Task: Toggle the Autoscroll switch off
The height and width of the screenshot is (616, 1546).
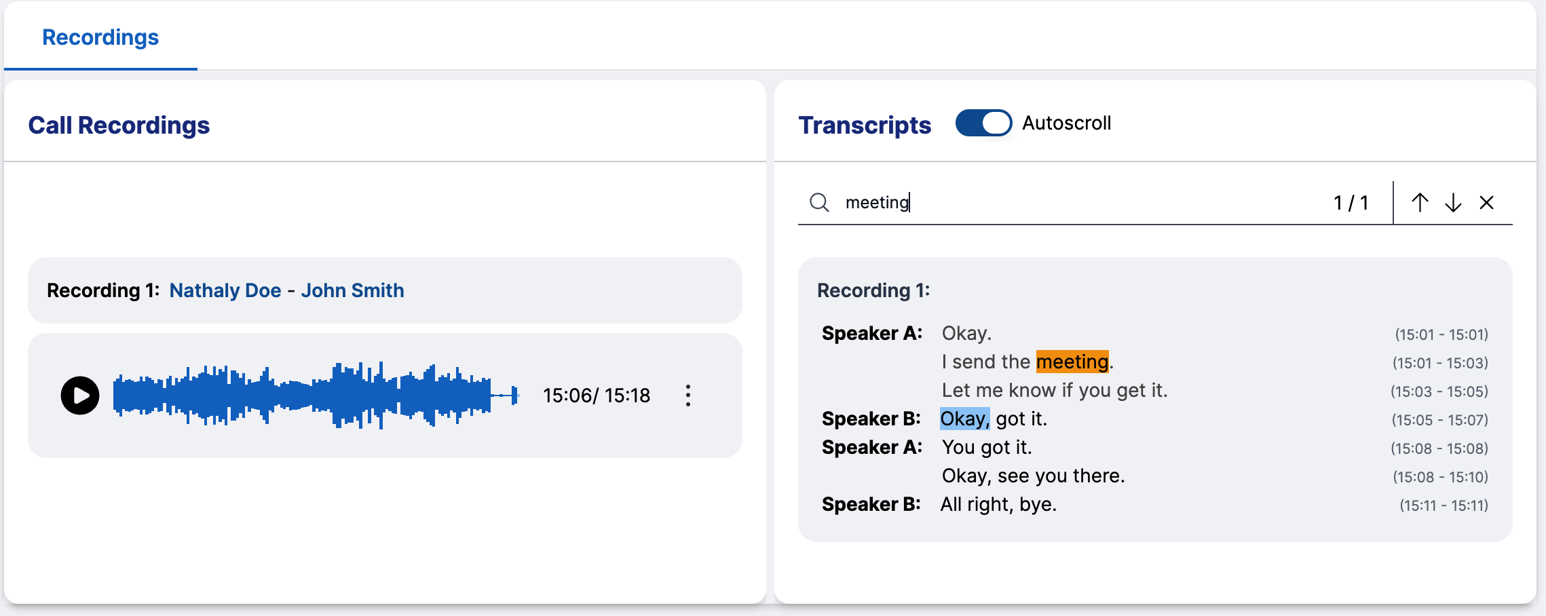Action: (983, 123)
